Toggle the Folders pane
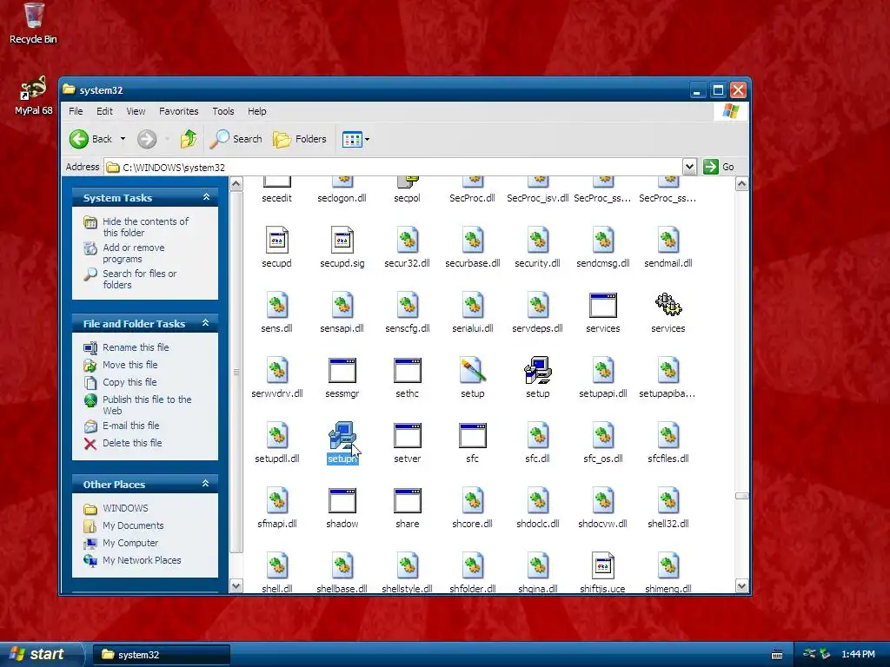890x667 pixels. coord(300,139)
